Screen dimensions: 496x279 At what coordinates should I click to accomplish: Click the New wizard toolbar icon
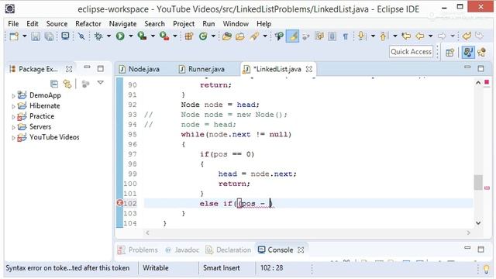point(14,36)
